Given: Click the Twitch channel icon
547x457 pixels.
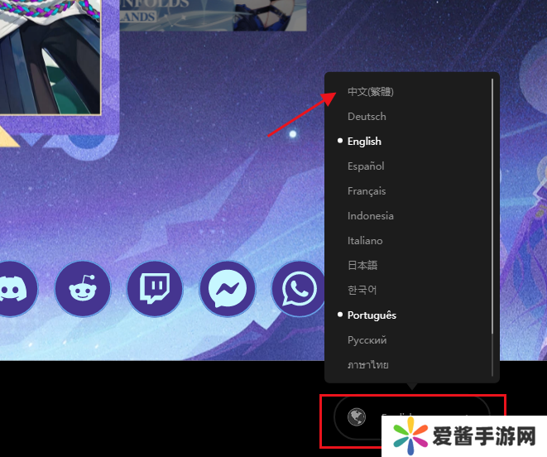Looking at the screenshot, I should pyautogui.click(x=154, y=289).
